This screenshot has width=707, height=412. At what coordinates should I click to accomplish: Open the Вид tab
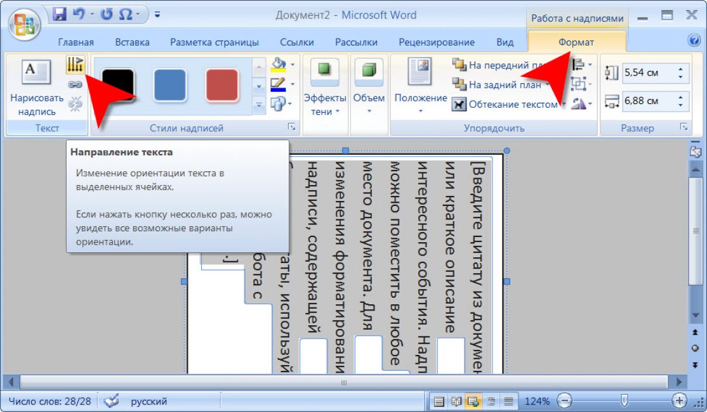[x=505, y=42]
